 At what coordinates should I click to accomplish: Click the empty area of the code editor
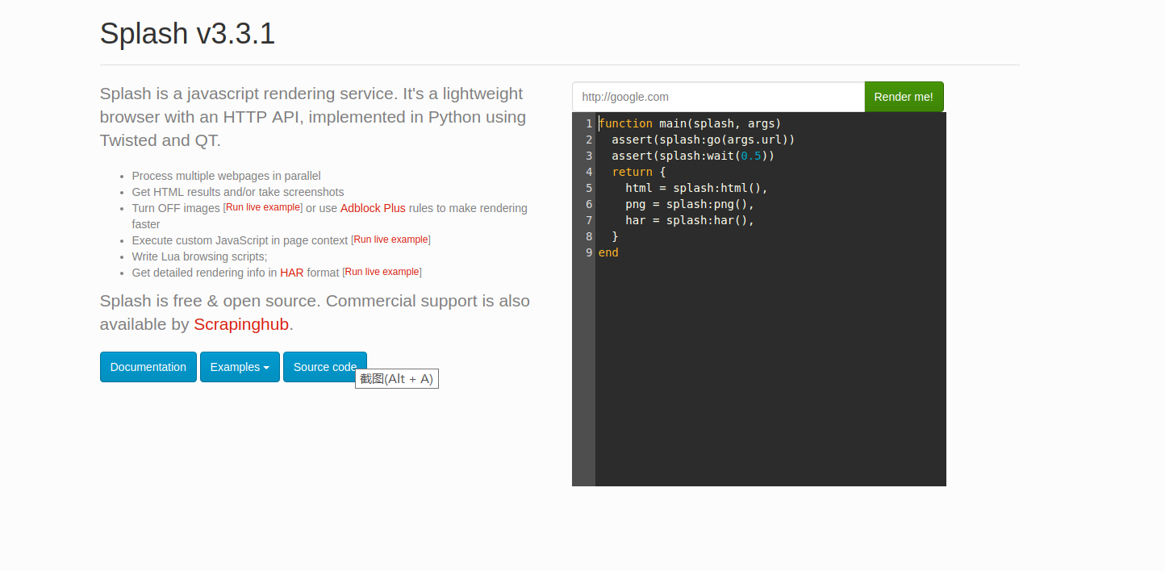770,371
